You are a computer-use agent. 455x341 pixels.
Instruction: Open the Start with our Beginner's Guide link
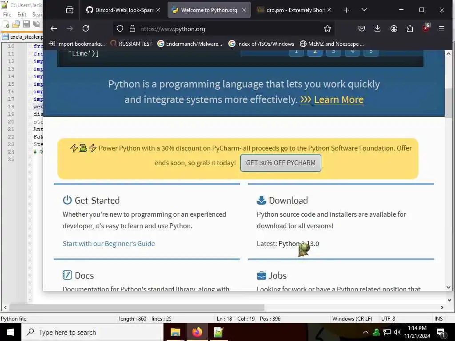[108, 244]
